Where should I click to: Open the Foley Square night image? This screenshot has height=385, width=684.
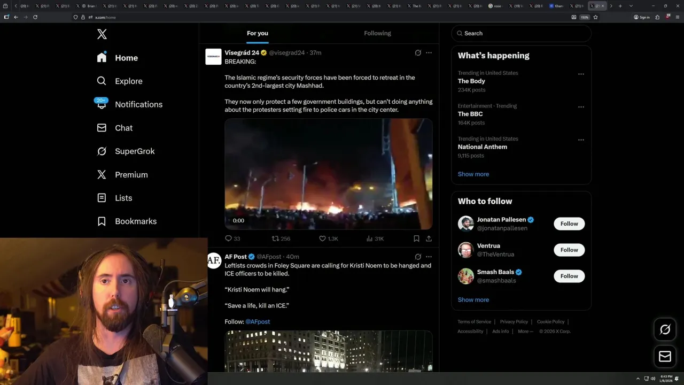click(329, 351)
